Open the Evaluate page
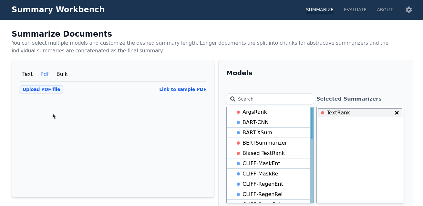 (x=355, y=10)
